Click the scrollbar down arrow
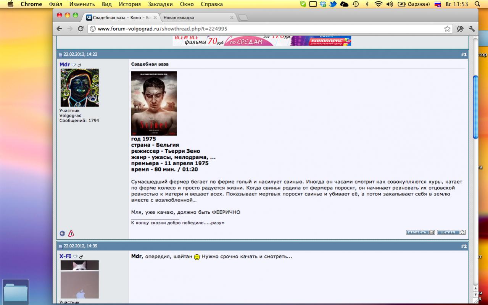 click(475, 295)
